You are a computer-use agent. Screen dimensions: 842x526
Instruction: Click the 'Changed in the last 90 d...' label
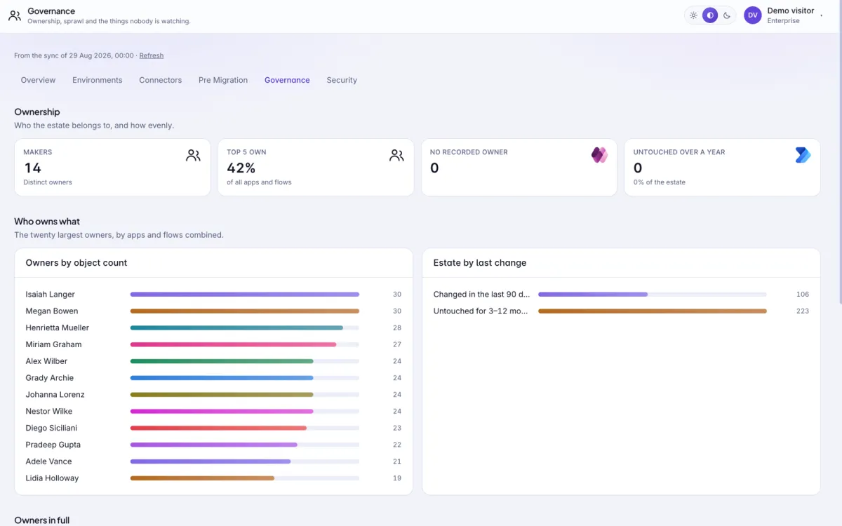coord(481,295)
